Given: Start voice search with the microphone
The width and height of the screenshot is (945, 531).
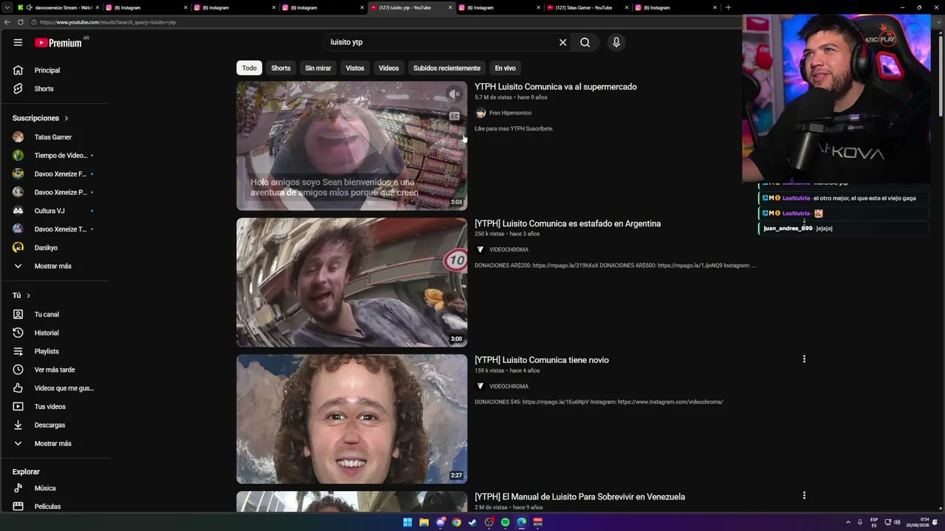Looking at the screenshot, I should click(x=616, y=42).
